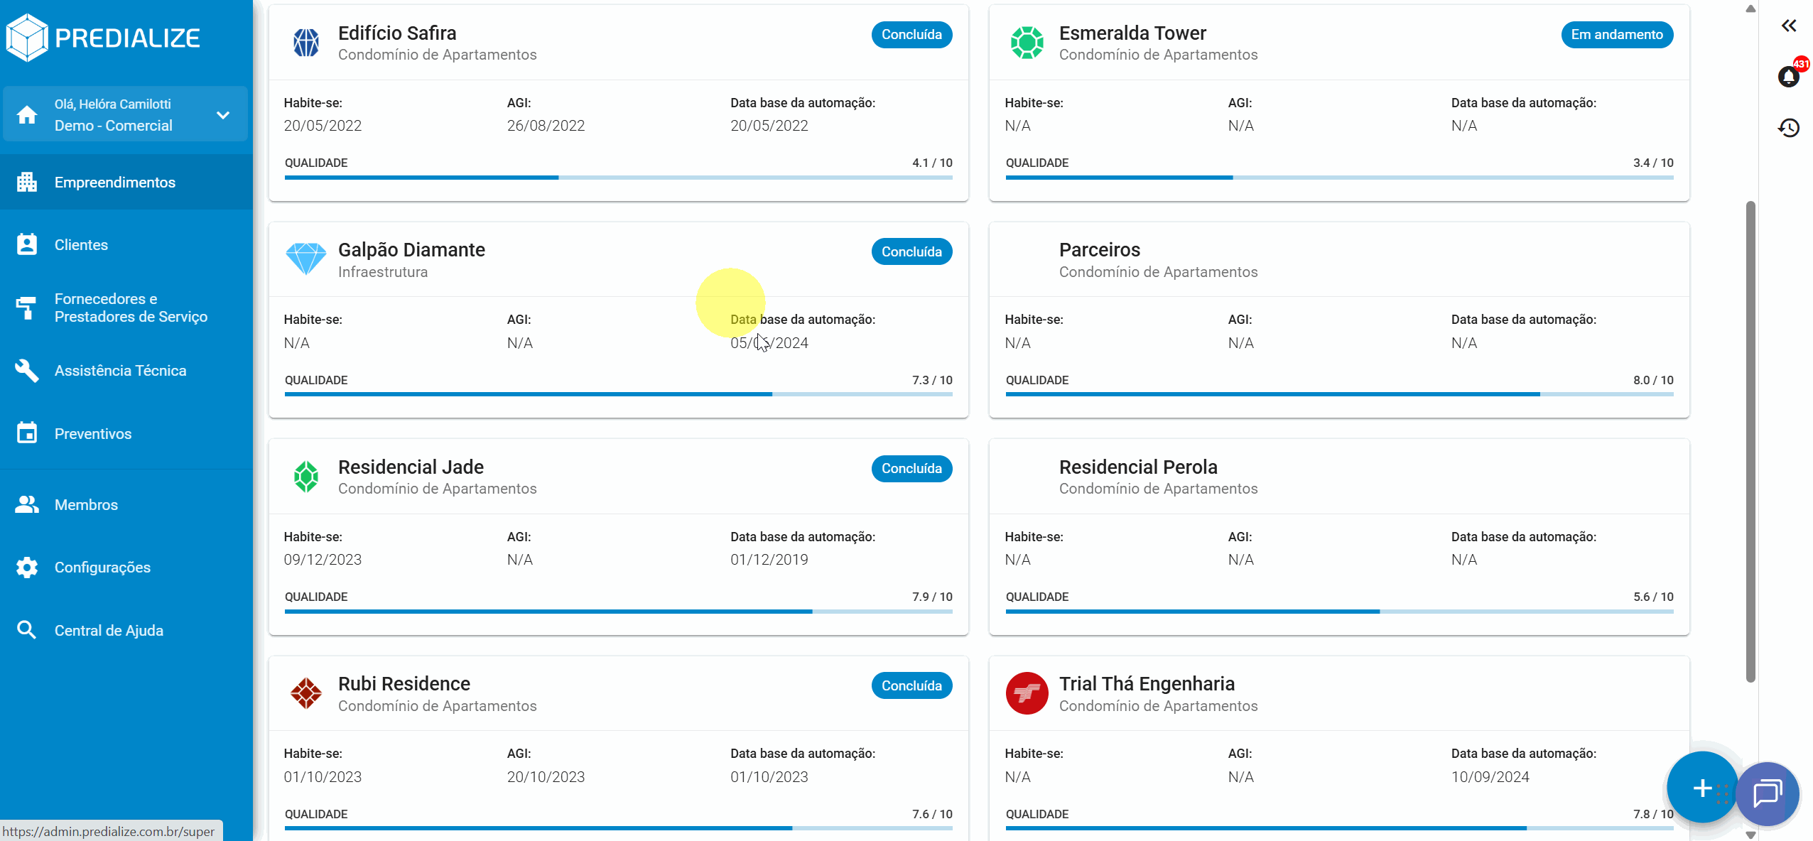The height and width of the screenshot is (841, 1813).
Task: Click the Rubi Residence ruby icon
Action: click(305, 693)
